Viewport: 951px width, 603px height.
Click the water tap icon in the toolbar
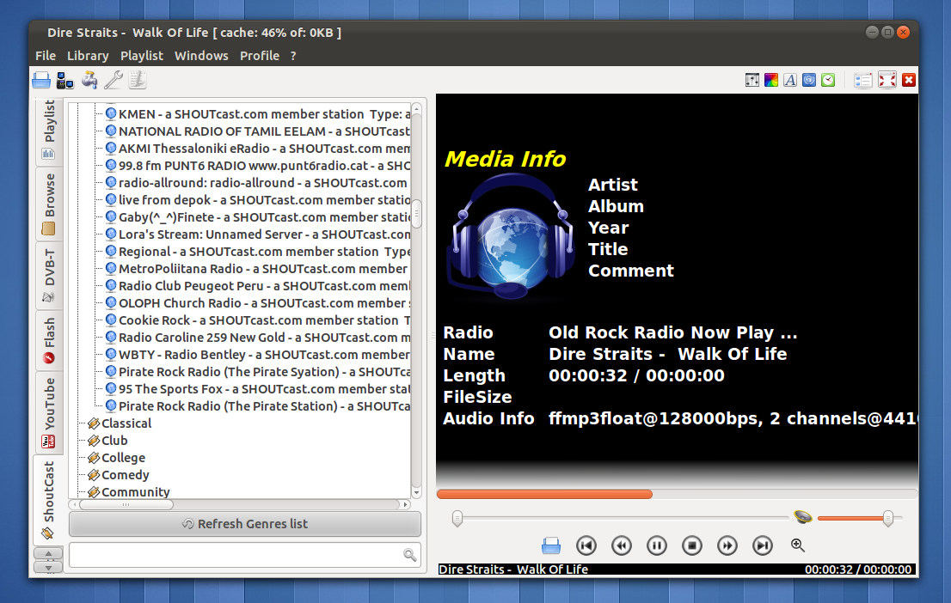tap(89, 80)
